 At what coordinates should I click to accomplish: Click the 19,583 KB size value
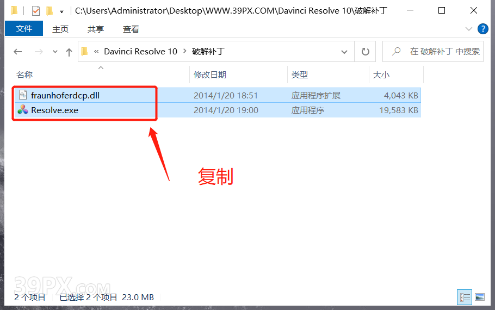click(x=399, y=110)
